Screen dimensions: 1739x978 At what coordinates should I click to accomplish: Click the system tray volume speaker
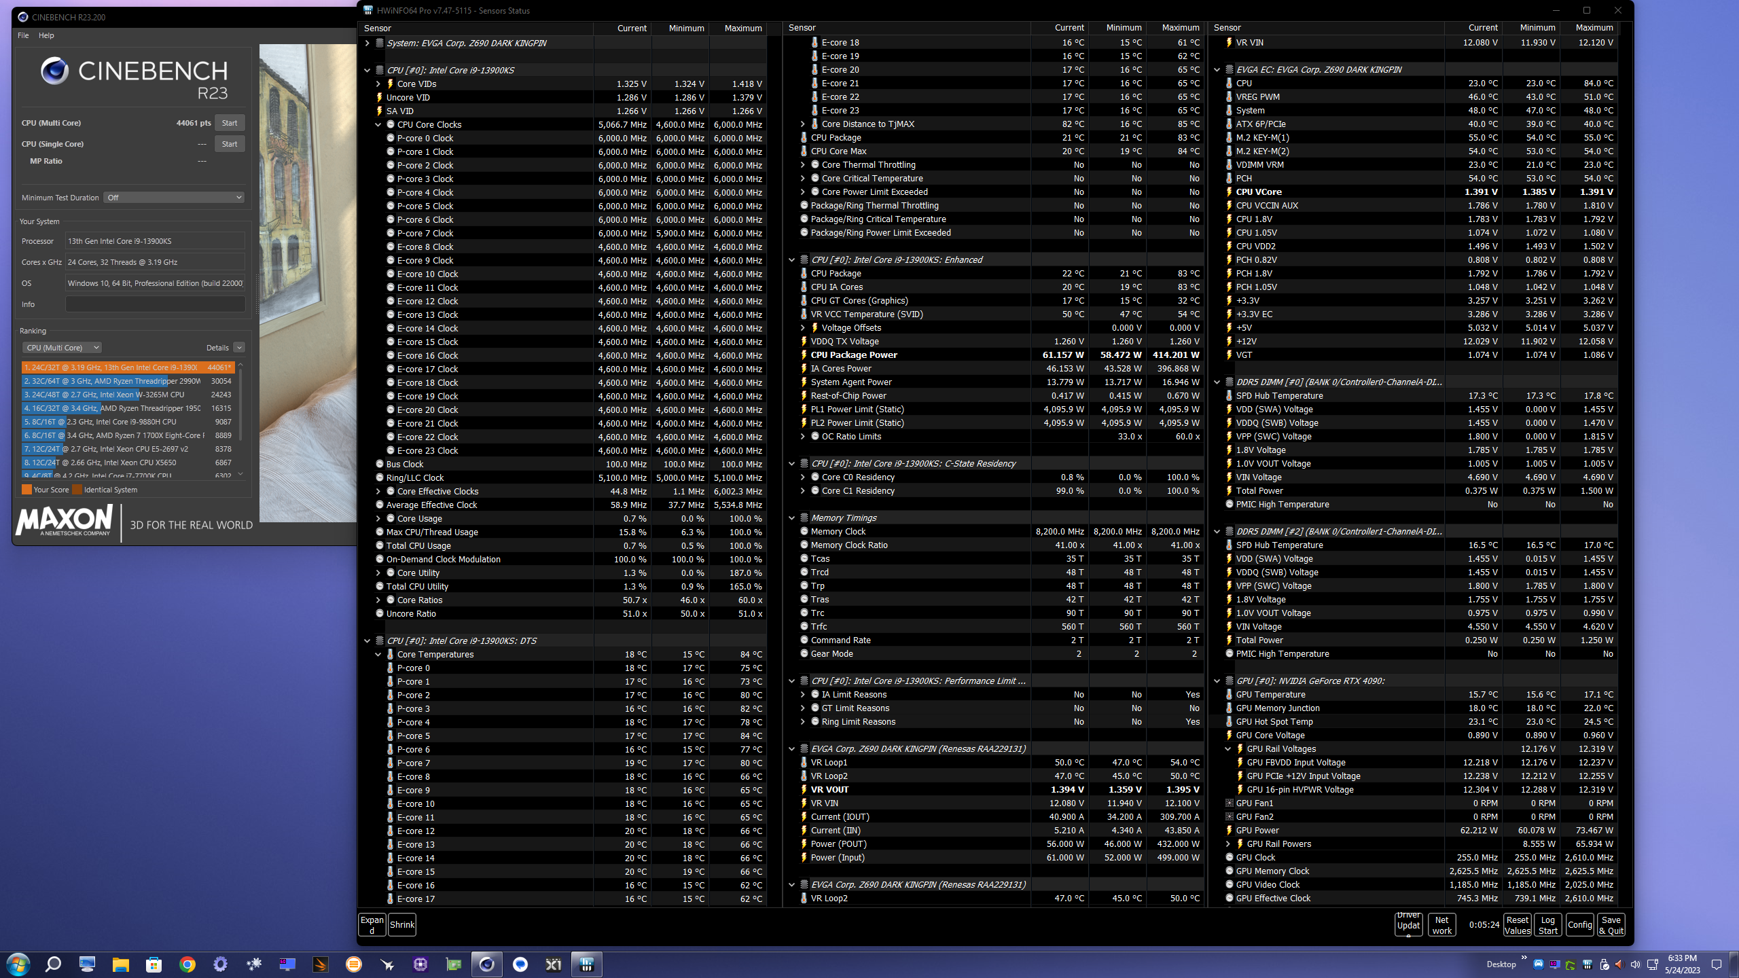1636,964
